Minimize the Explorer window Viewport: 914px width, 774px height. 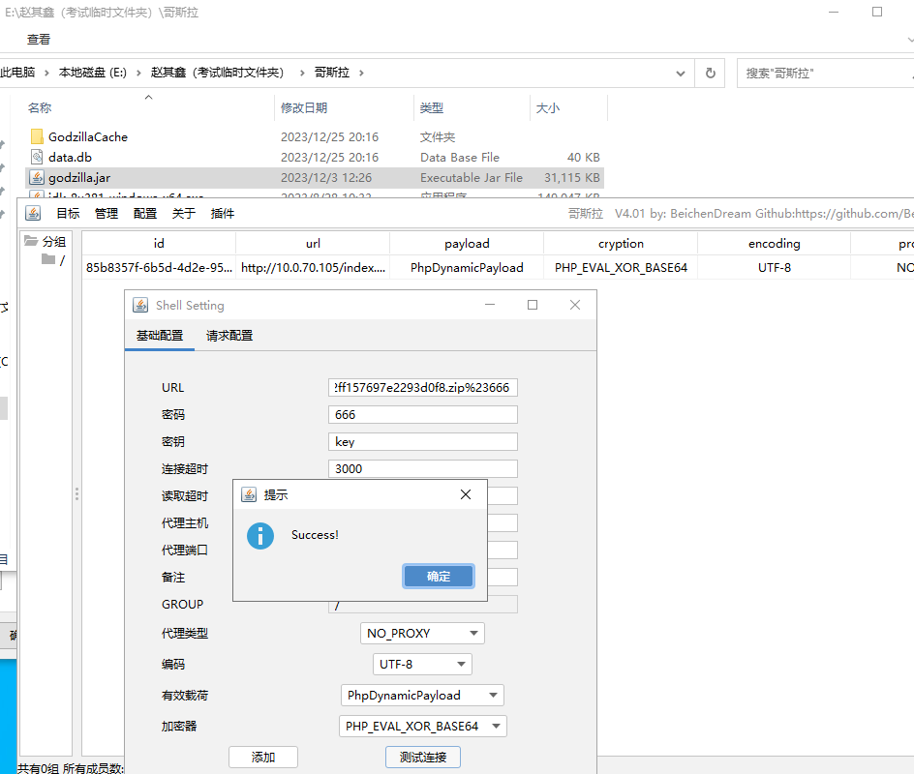[834, 13]
